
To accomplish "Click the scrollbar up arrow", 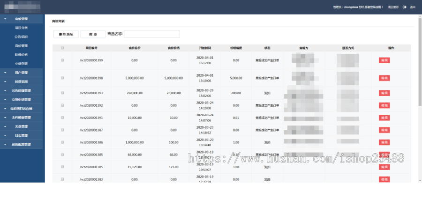I will pos(420,16).
